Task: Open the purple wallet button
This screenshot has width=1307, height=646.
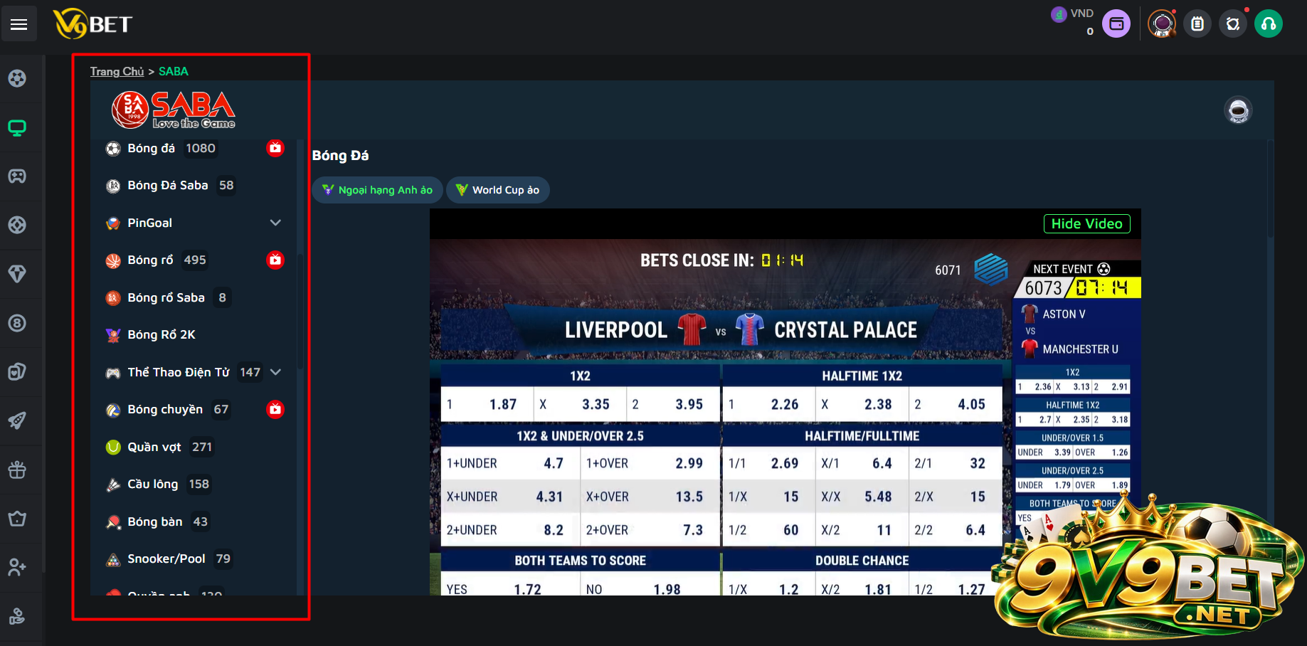Action: point(1116,24)
